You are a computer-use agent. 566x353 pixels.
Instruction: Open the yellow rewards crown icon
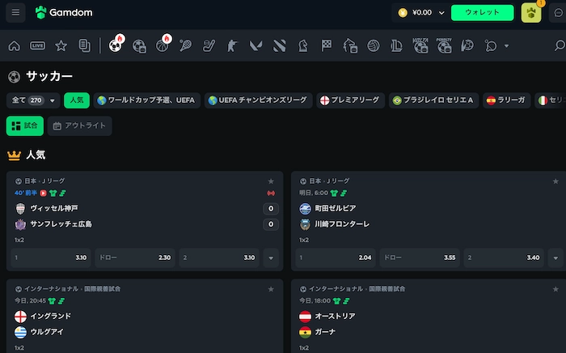[531, 14]
